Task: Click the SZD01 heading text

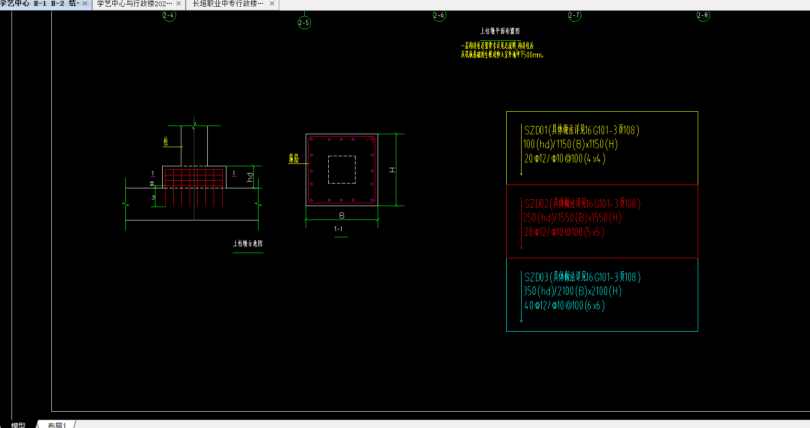Action: pos(582,130)
